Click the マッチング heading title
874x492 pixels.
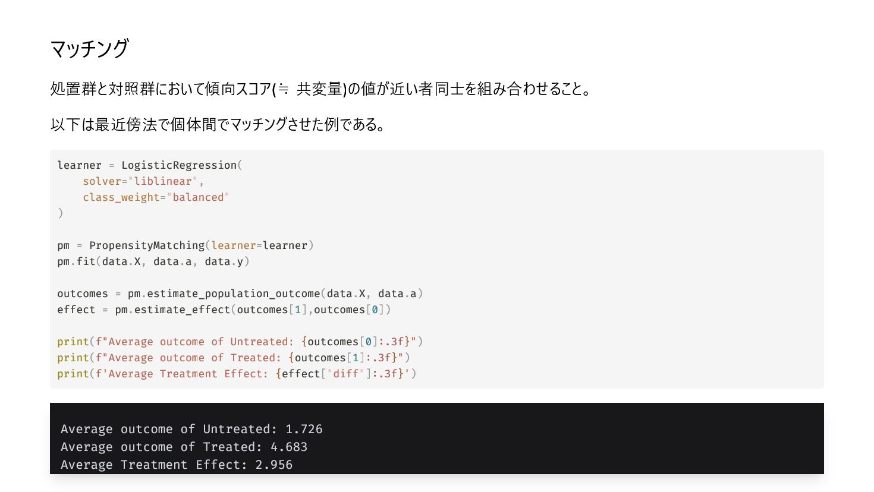[x=90, y=49]
